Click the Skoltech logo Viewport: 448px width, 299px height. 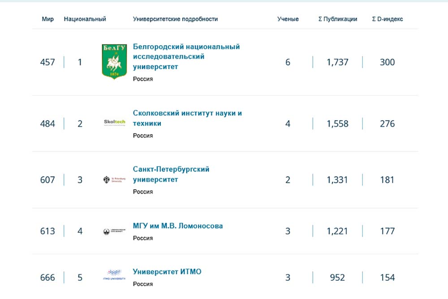pos(115,122)
